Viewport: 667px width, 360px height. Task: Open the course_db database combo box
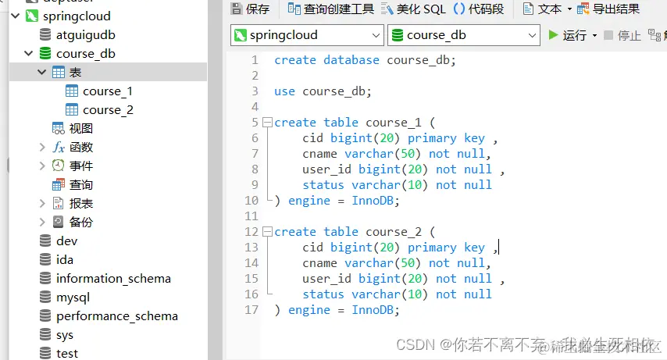click(x=464, y=35)
